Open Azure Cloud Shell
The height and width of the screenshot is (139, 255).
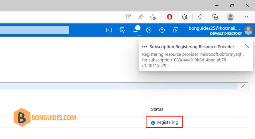pyautogui.click(x=109, y=30)
